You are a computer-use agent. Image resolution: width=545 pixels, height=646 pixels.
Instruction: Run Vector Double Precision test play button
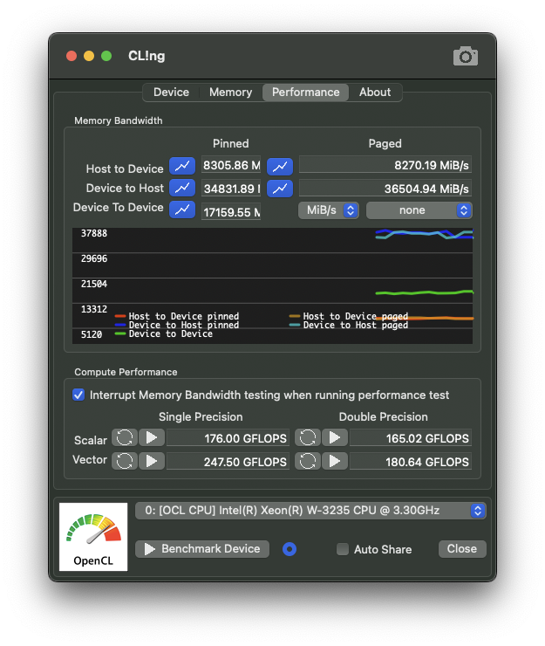pos(335,460)
